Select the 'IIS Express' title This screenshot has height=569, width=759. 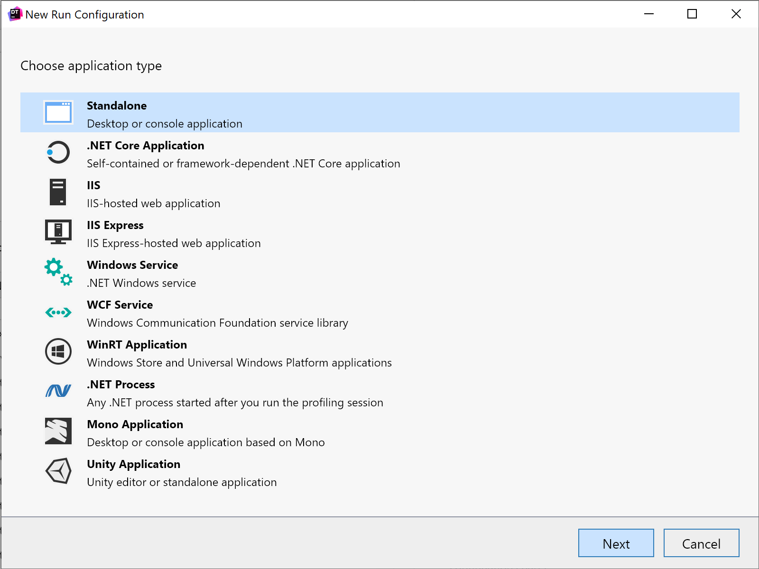click(115, 225)
